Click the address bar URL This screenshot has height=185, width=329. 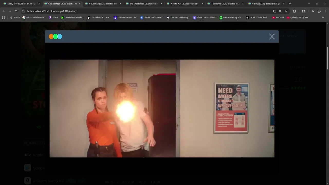tap(52, 11)
